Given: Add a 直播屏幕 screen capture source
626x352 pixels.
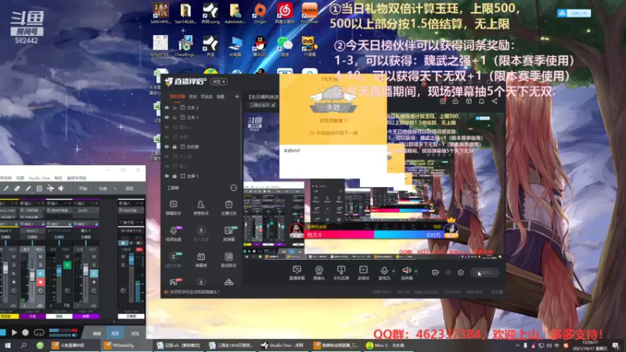Looking at the screenshot, I should 297,273.
